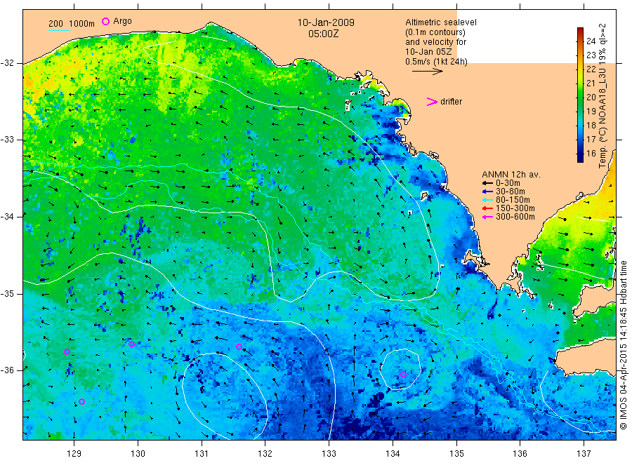Click the 'drifter' legend label
632x463 pixels.
click(451, 102)
